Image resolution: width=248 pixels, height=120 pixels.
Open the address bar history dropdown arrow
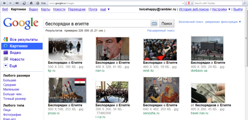pyautogui.click(x=183, y=3)
